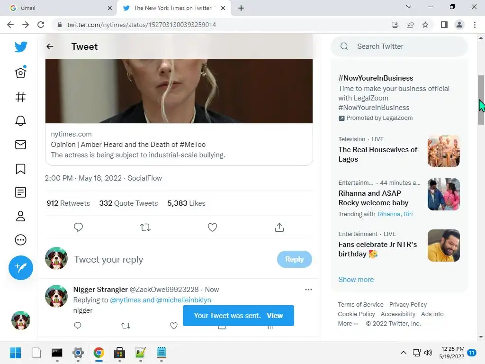This screenshot has height=364, width=485.
Task: Go back using the Tweet header arrow
Action: [50, 46]
